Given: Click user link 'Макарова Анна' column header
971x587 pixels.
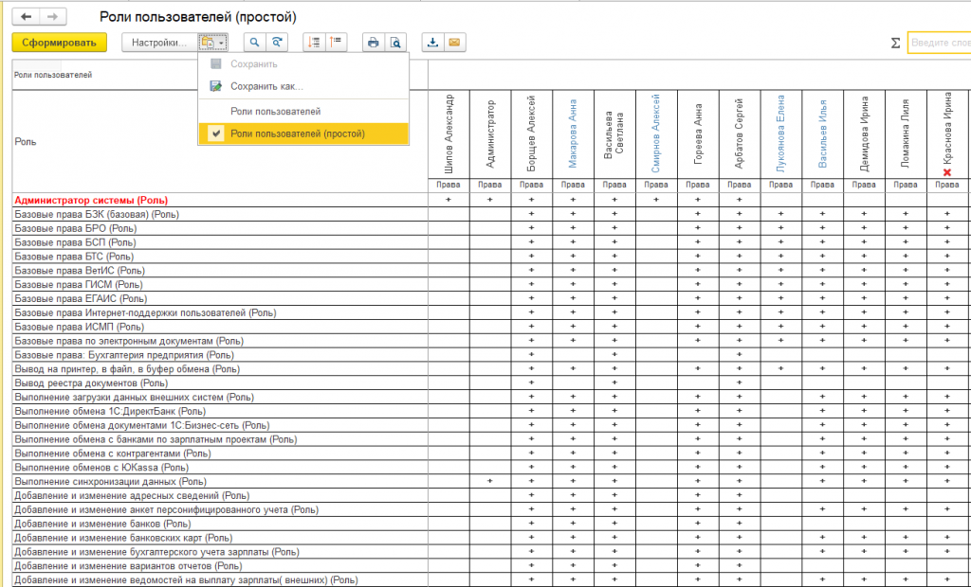Looking at the screenshot, I should coord(573,135).
